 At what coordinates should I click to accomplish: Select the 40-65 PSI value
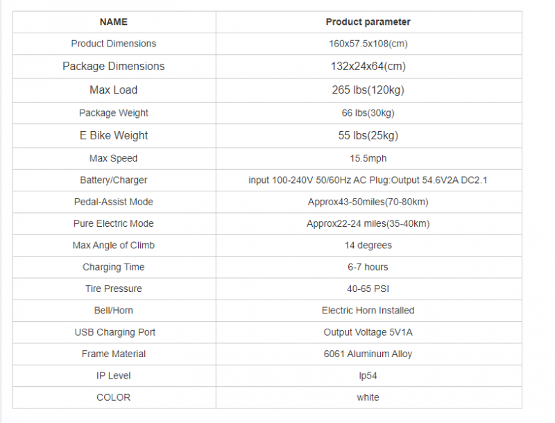click(368, 288)
